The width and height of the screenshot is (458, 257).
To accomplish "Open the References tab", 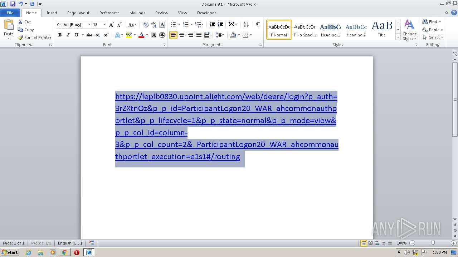I will [x=109, y=13].
